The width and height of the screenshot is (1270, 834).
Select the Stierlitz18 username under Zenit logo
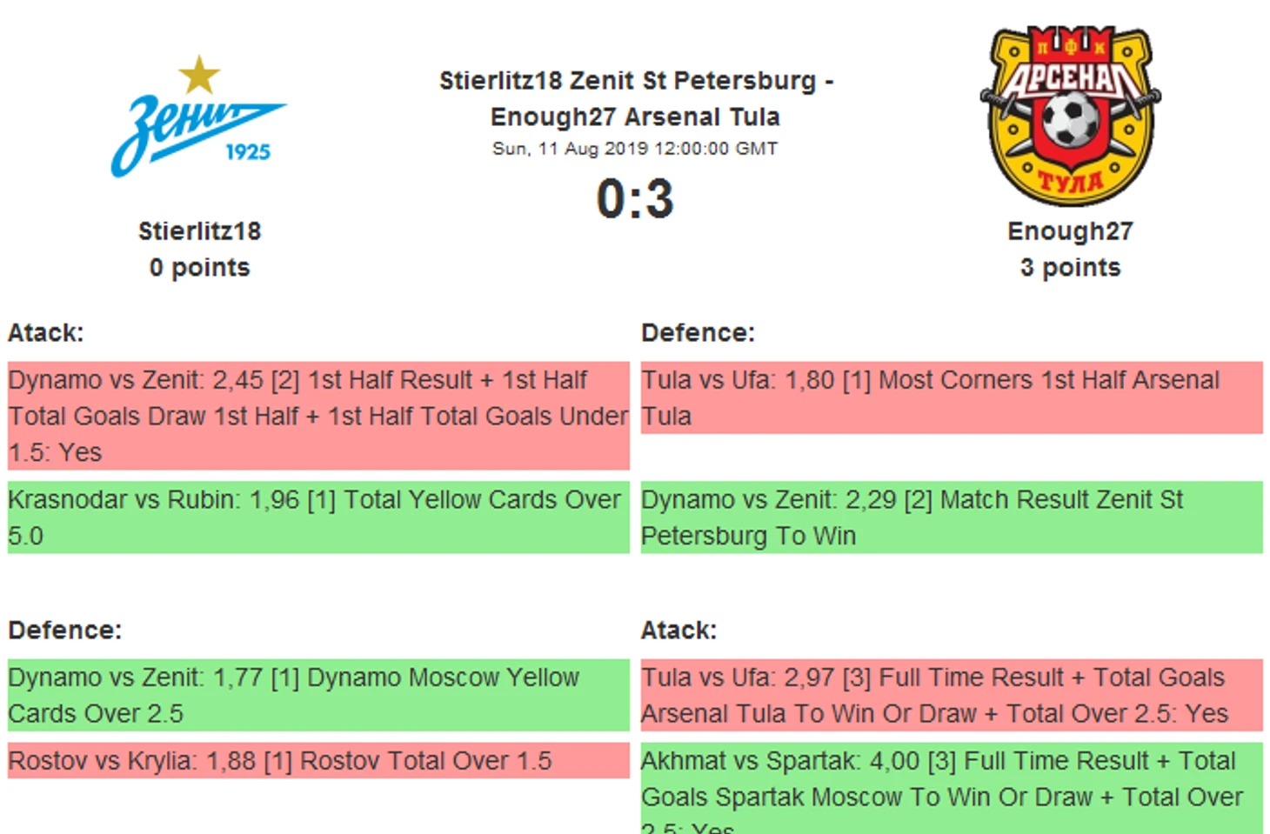(199, 231)
